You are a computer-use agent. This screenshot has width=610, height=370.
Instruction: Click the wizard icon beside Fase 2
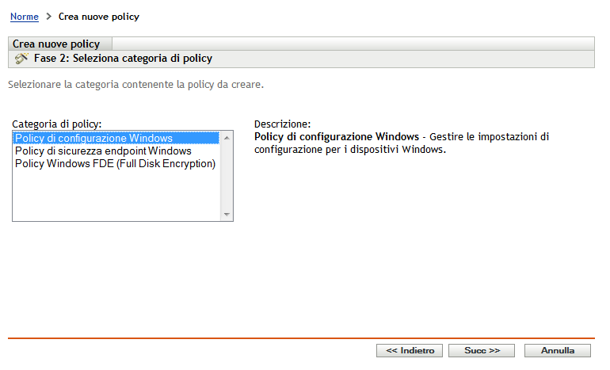[x=21, y=59]
